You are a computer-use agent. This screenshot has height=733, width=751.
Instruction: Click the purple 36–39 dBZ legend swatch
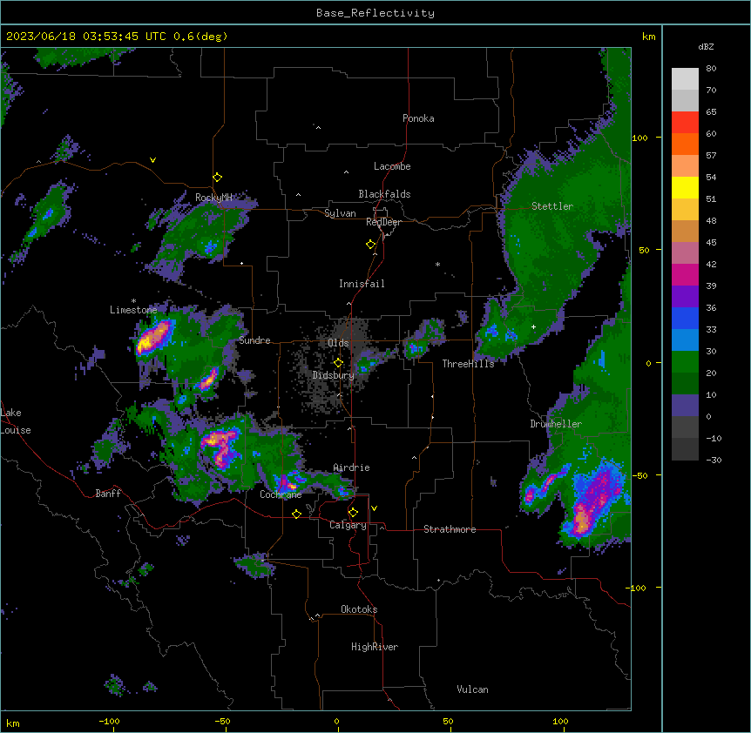click(685, 297)
